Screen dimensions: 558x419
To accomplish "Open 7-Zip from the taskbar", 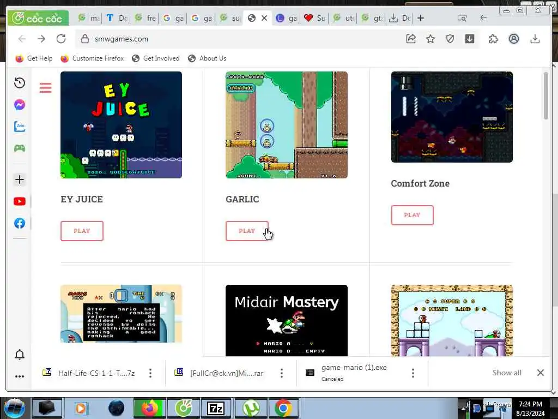I will (215, 408).
